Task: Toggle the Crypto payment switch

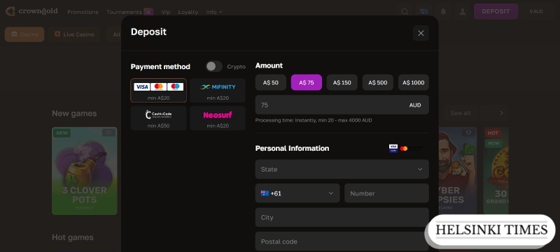Action: [x=214, y=66]
